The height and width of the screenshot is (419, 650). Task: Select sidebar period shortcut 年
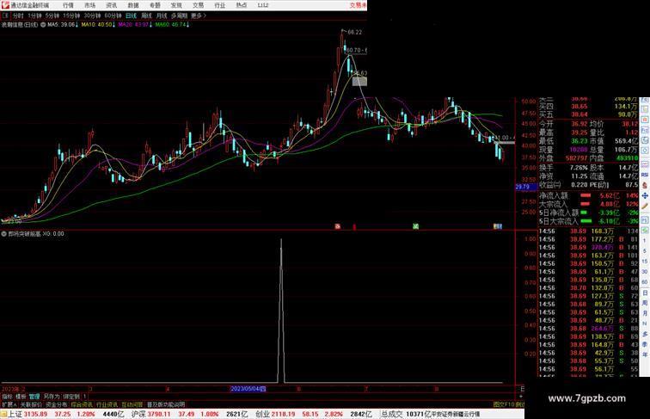[645, 354]
